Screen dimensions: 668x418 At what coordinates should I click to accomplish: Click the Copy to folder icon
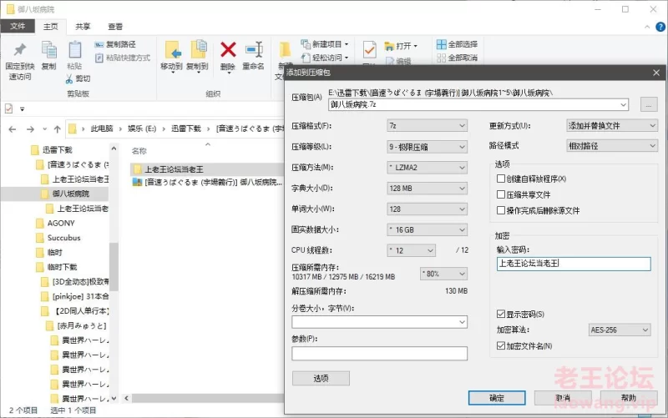click(x=198, y=50)
